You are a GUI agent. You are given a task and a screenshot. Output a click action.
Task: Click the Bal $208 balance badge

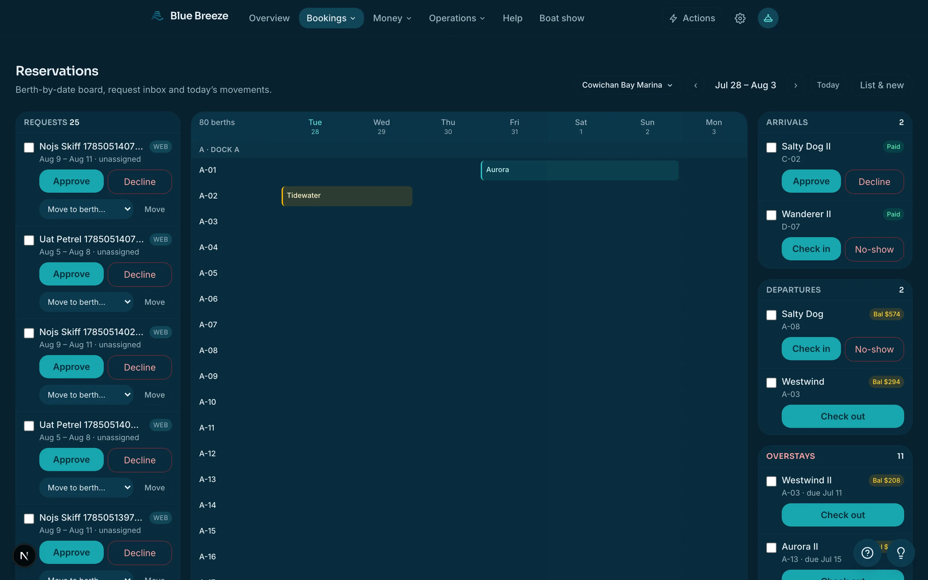coord(886,480)
